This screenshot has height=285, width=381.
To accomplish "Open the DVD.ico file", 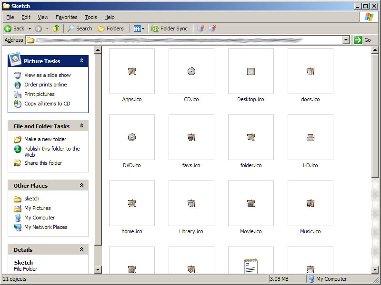I will (132, 137).
